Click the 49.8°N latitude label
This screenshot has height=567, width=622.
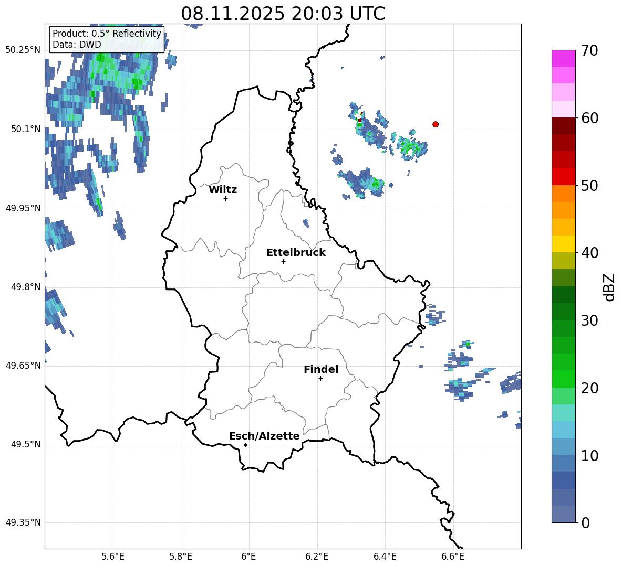pyautogui.click(x=26, y=287)
